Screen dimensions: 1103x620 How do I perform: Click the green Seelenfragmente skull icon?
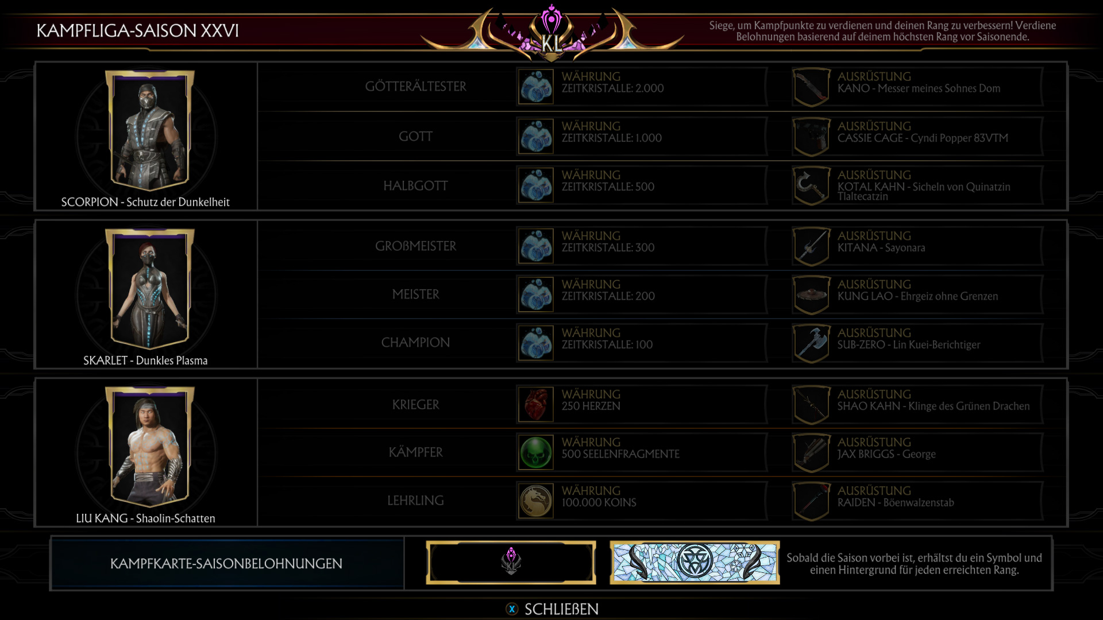pos(536,452)
